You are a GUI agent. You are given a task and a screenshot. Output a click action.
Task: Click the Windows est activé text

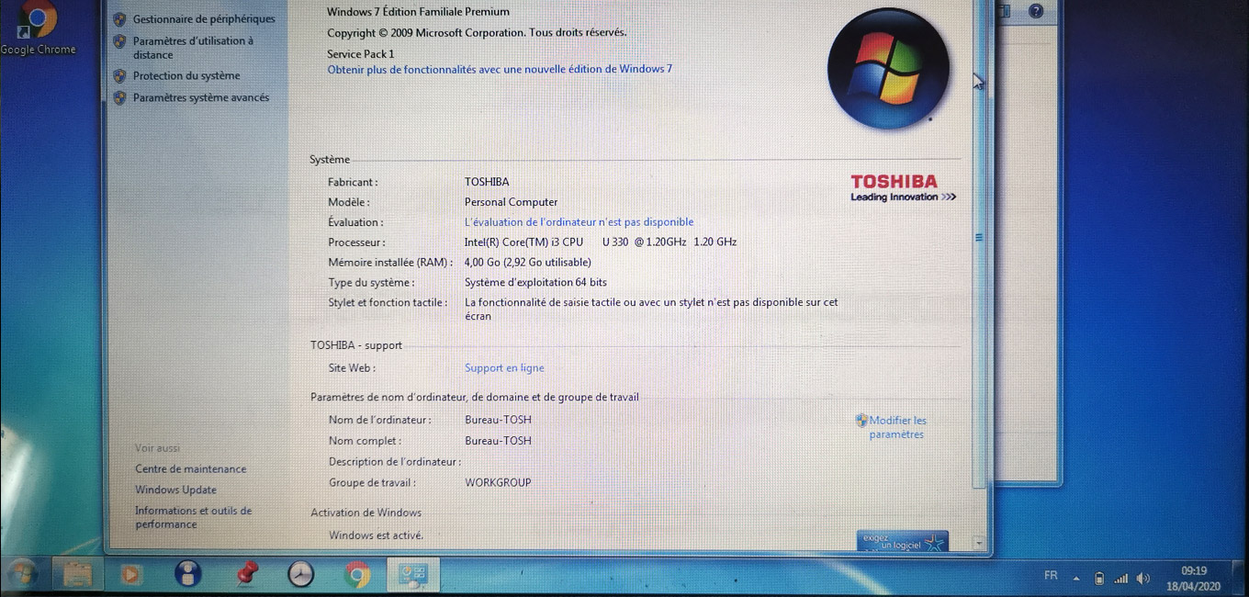[377, 535]
